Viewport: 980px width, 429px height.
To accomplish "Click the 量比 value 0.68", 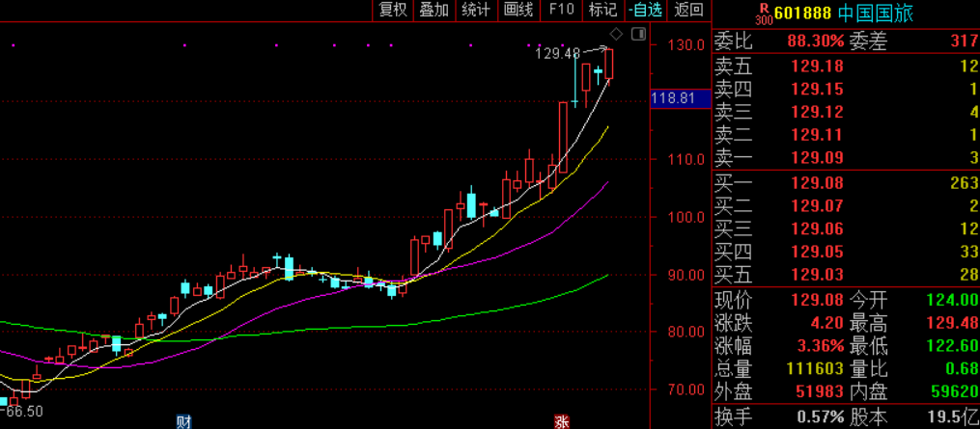I will [964, 369].
